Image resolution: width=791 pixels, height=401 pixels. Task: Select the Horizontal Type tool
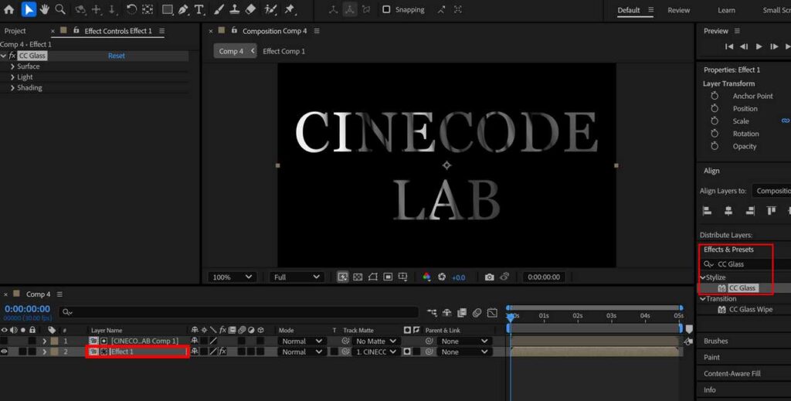199,9
